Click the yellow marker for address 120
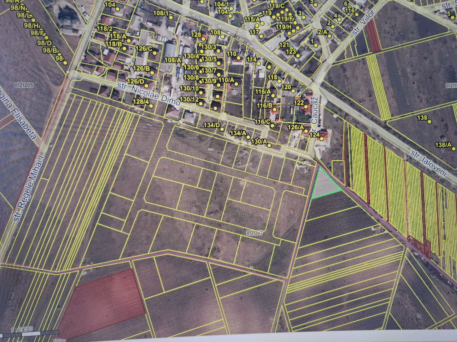 click(x=293, y=92)
